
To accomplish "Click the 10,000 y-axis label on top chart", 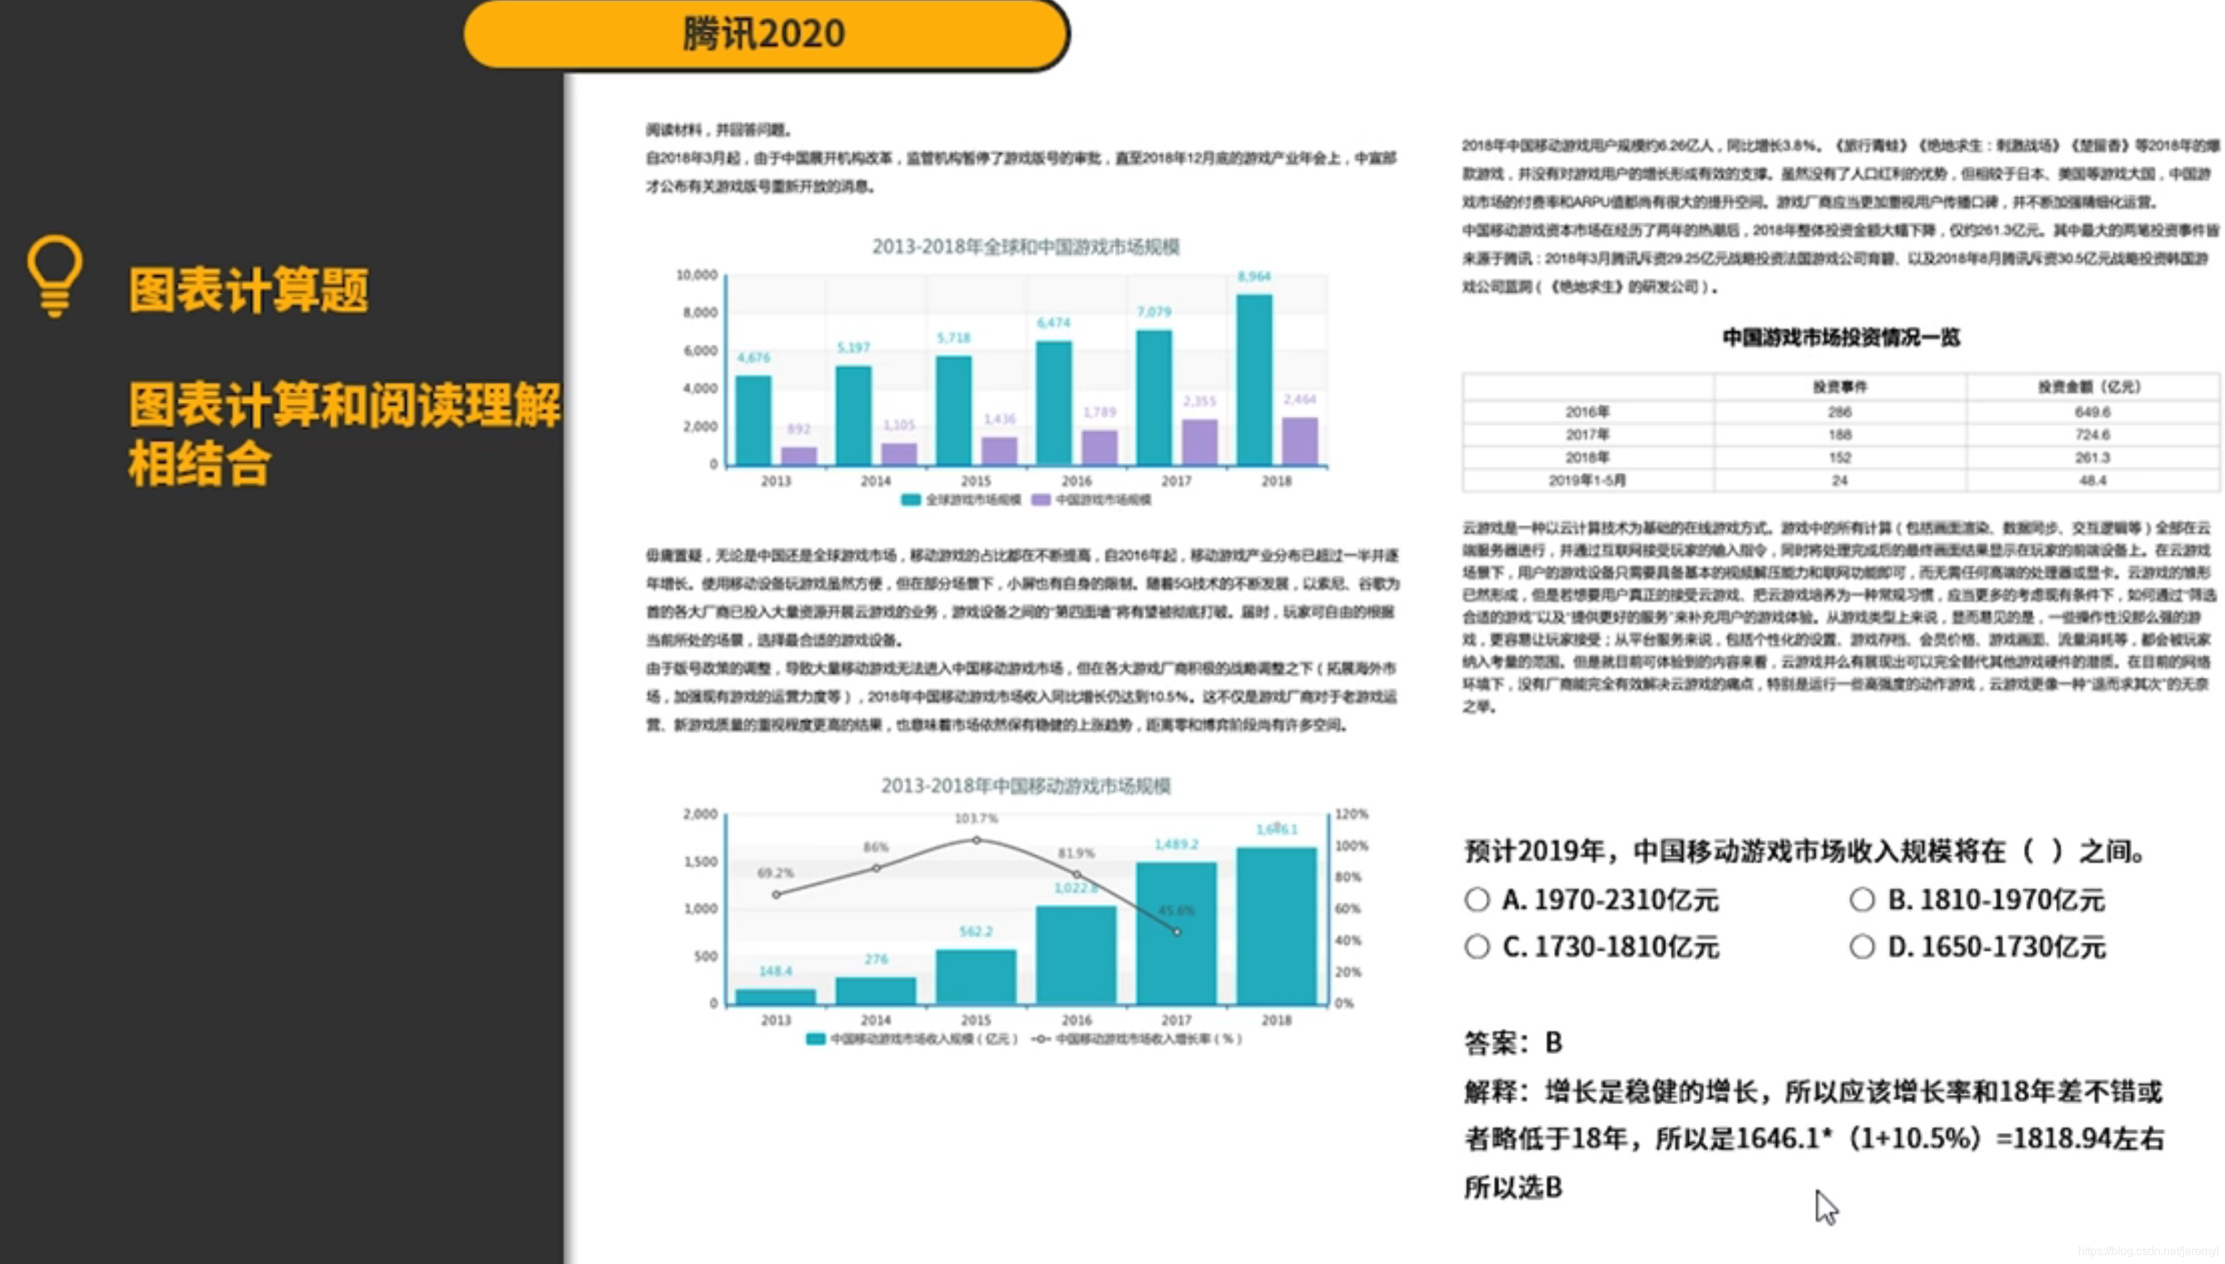I will 697,275.
